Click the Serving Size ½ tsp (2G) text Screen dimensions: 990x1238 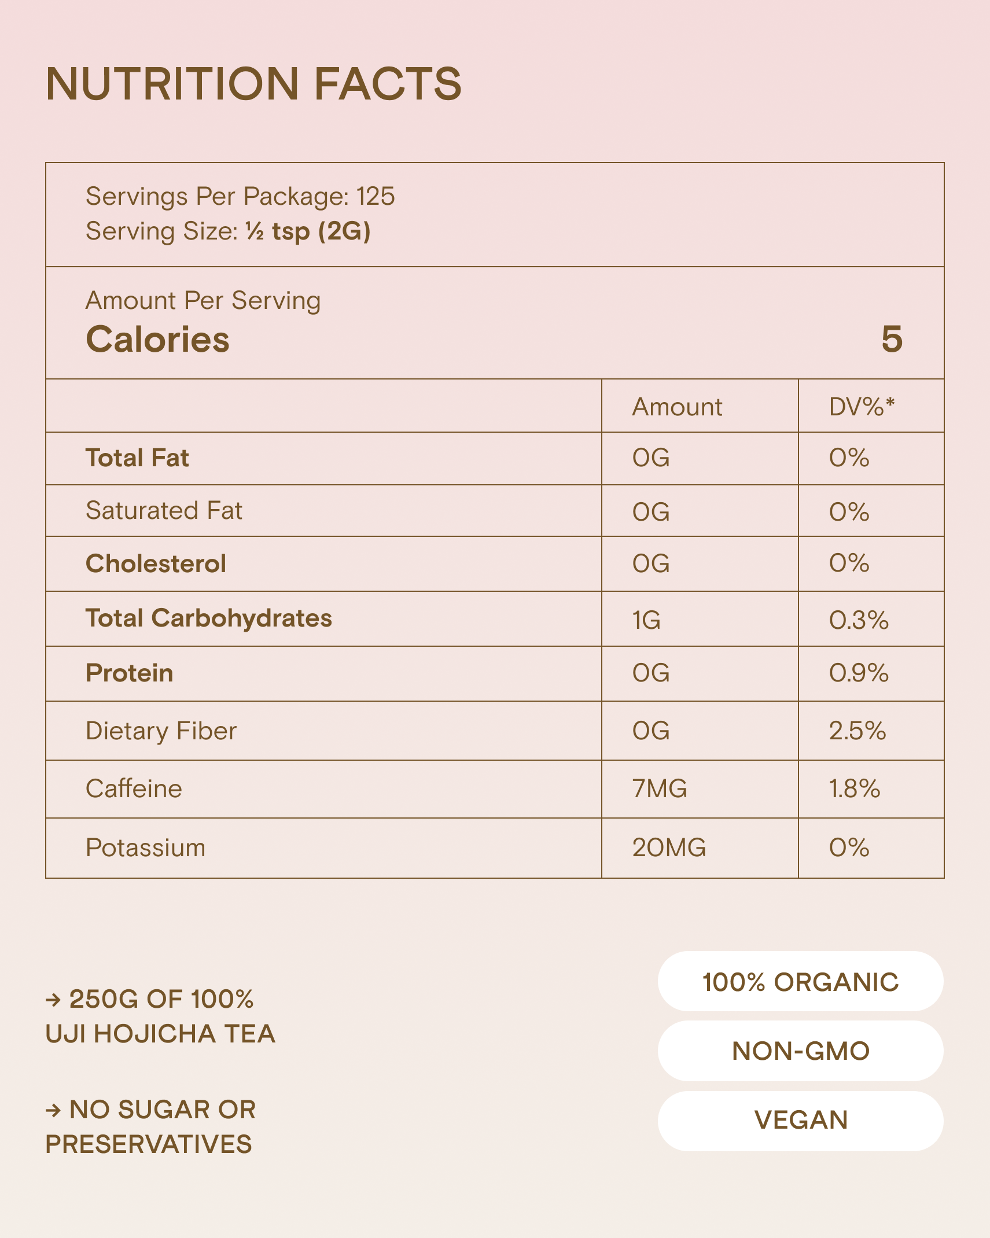[x=228, y=231]
